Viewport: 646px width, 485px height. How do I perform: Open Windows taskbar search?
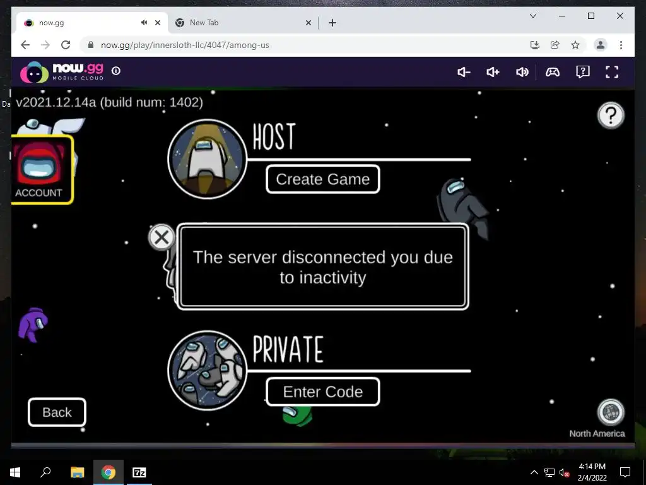coord(45,472)
